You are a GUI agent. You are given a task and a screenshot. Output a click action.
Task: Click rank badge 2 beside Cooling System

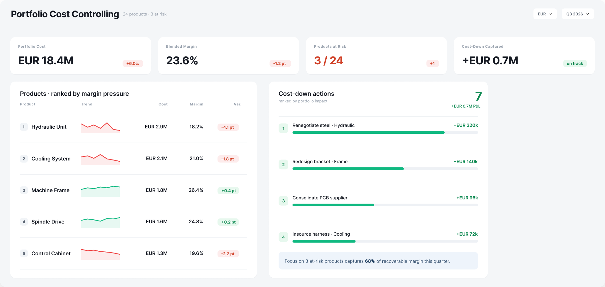(24, 159)
